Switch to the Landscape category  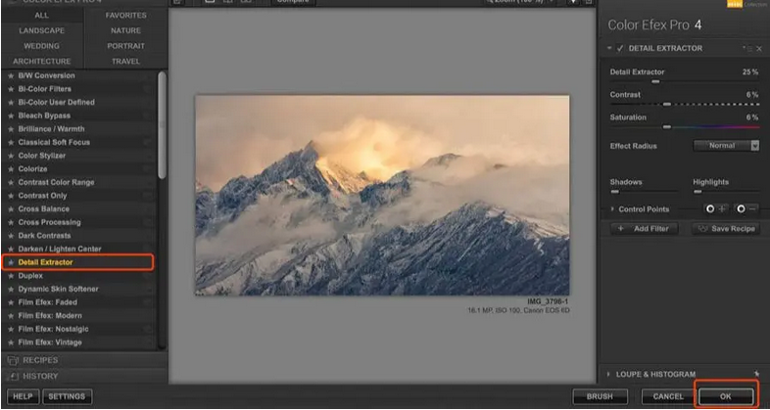[x=42, y=30]
